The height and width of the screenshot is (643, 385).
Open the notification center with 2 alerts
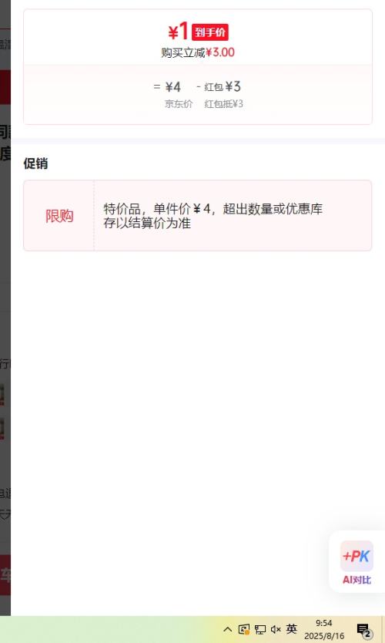coord(363,631)
